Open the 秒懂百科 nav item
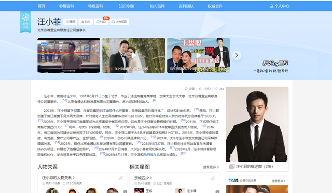The width and height of the screenshot is (332, 193). click(x=66, y=6)
